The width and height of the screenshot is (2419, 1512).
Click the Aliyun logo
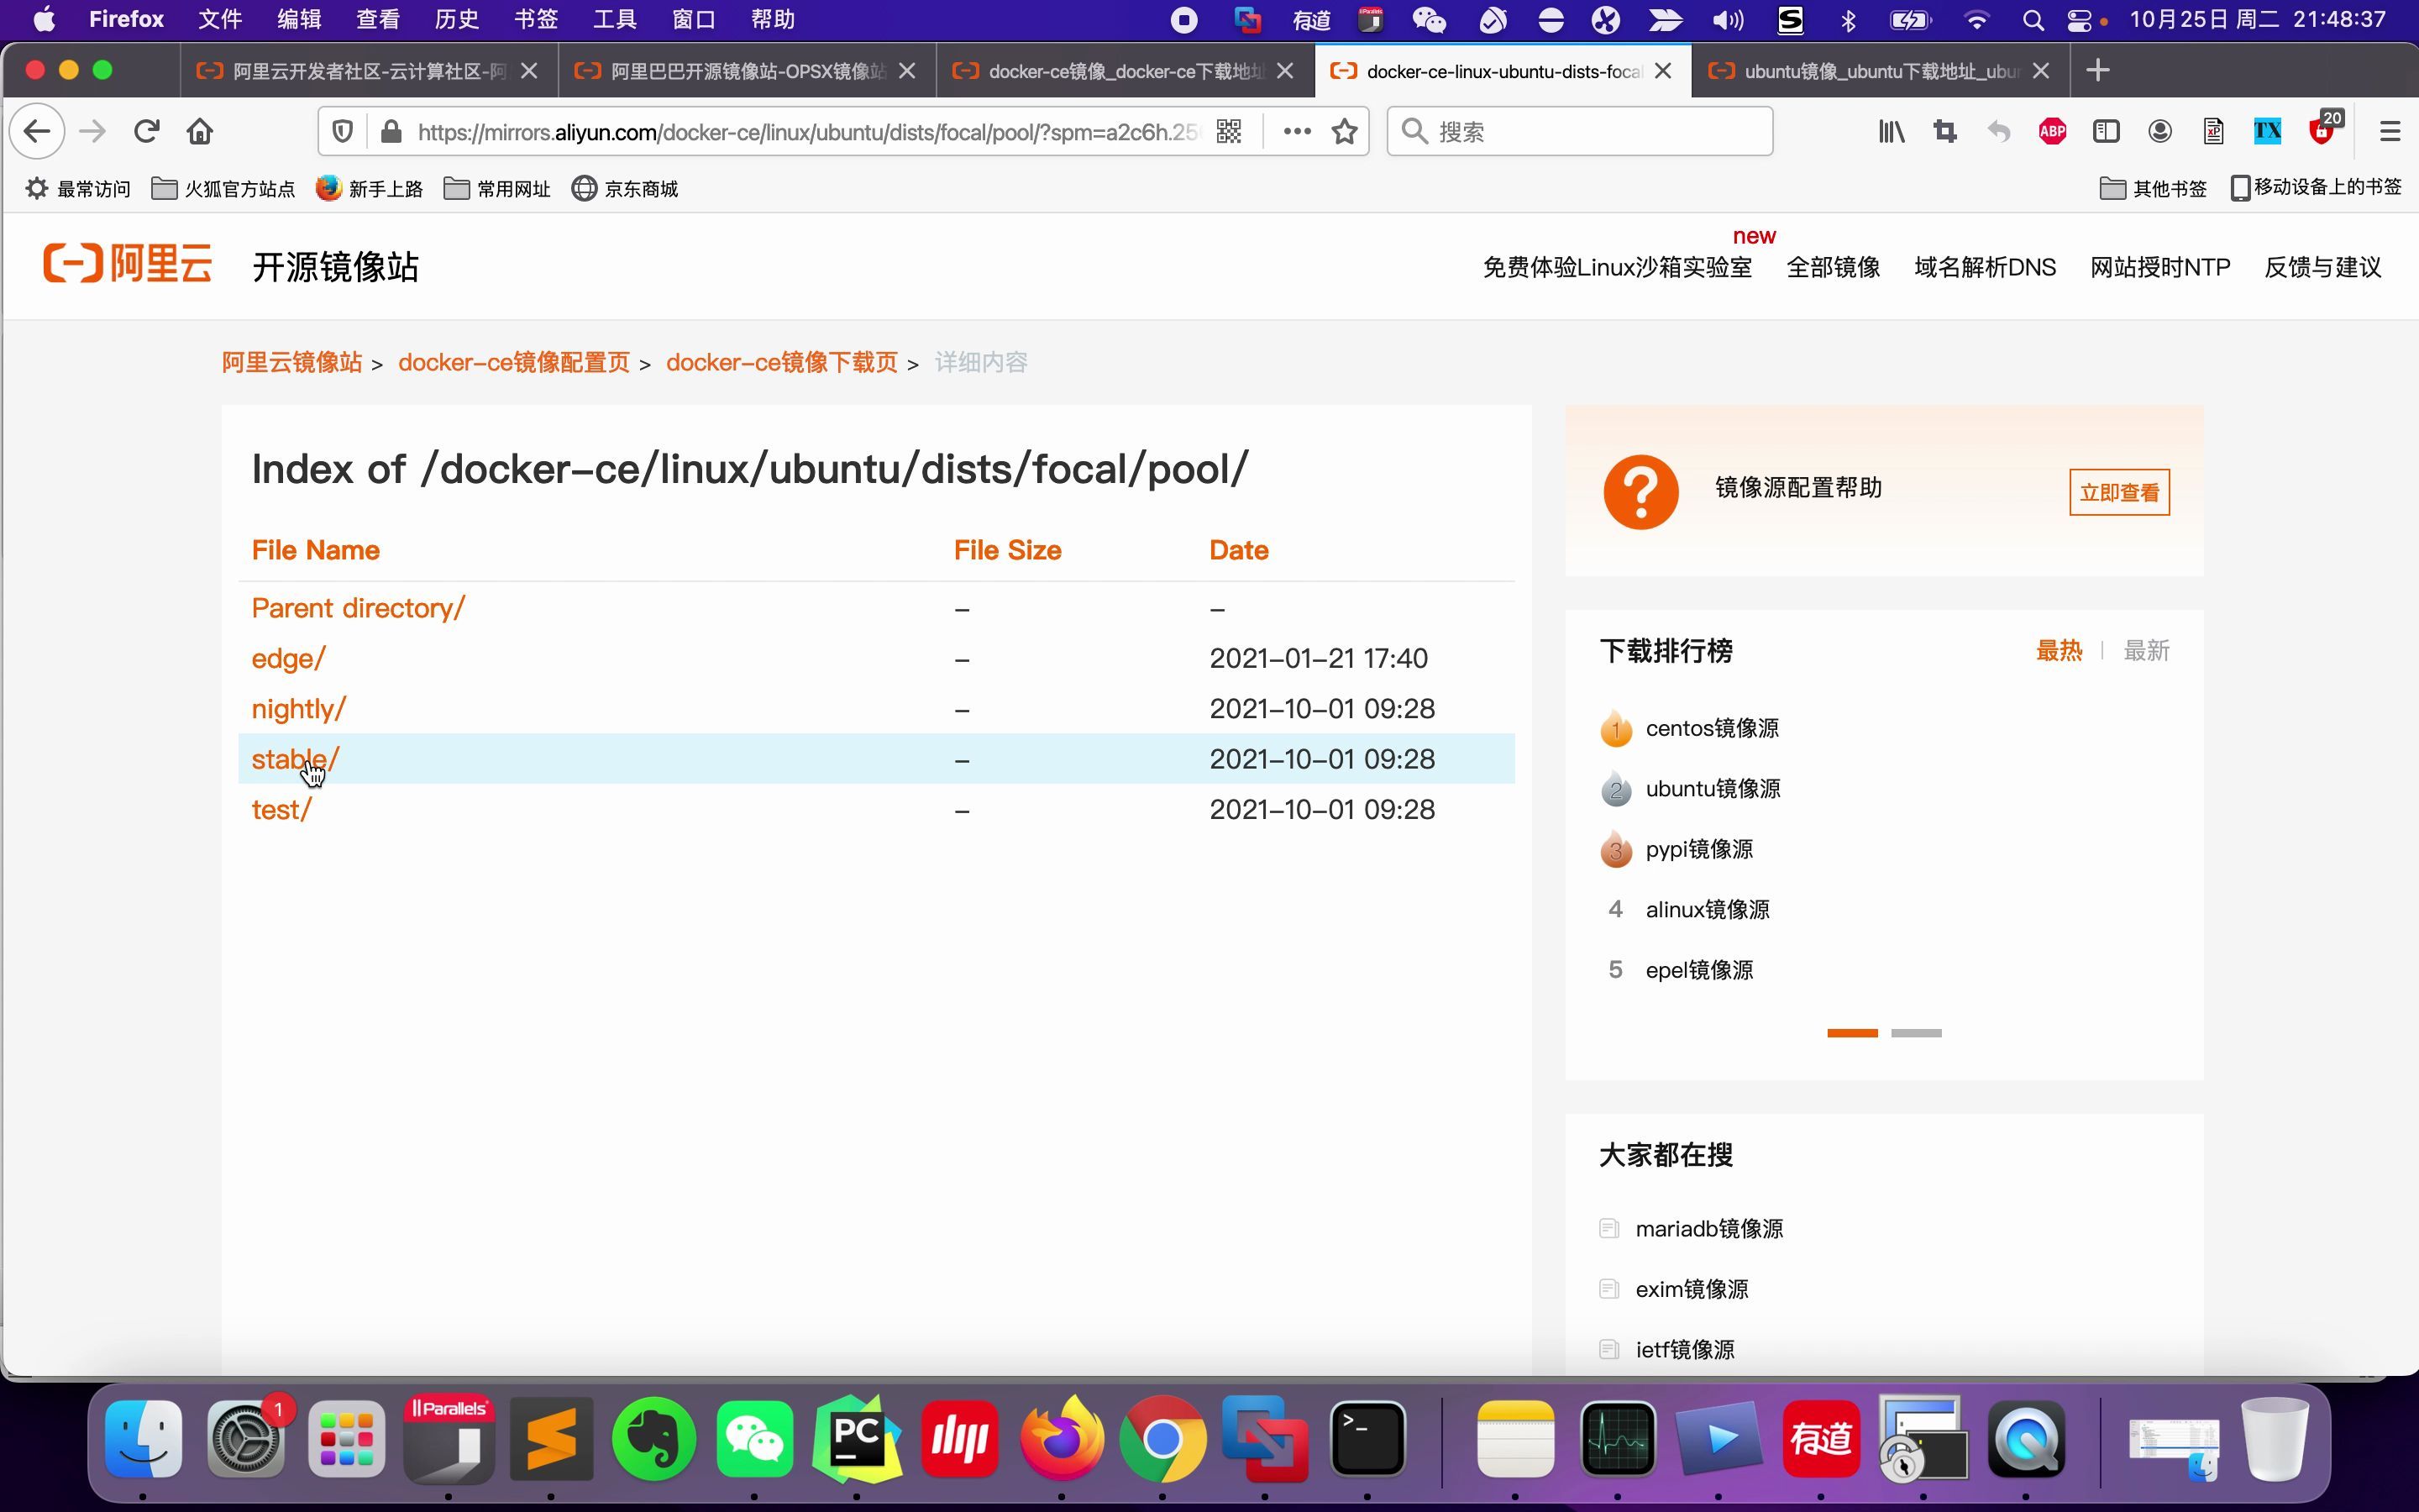point(127,264)
